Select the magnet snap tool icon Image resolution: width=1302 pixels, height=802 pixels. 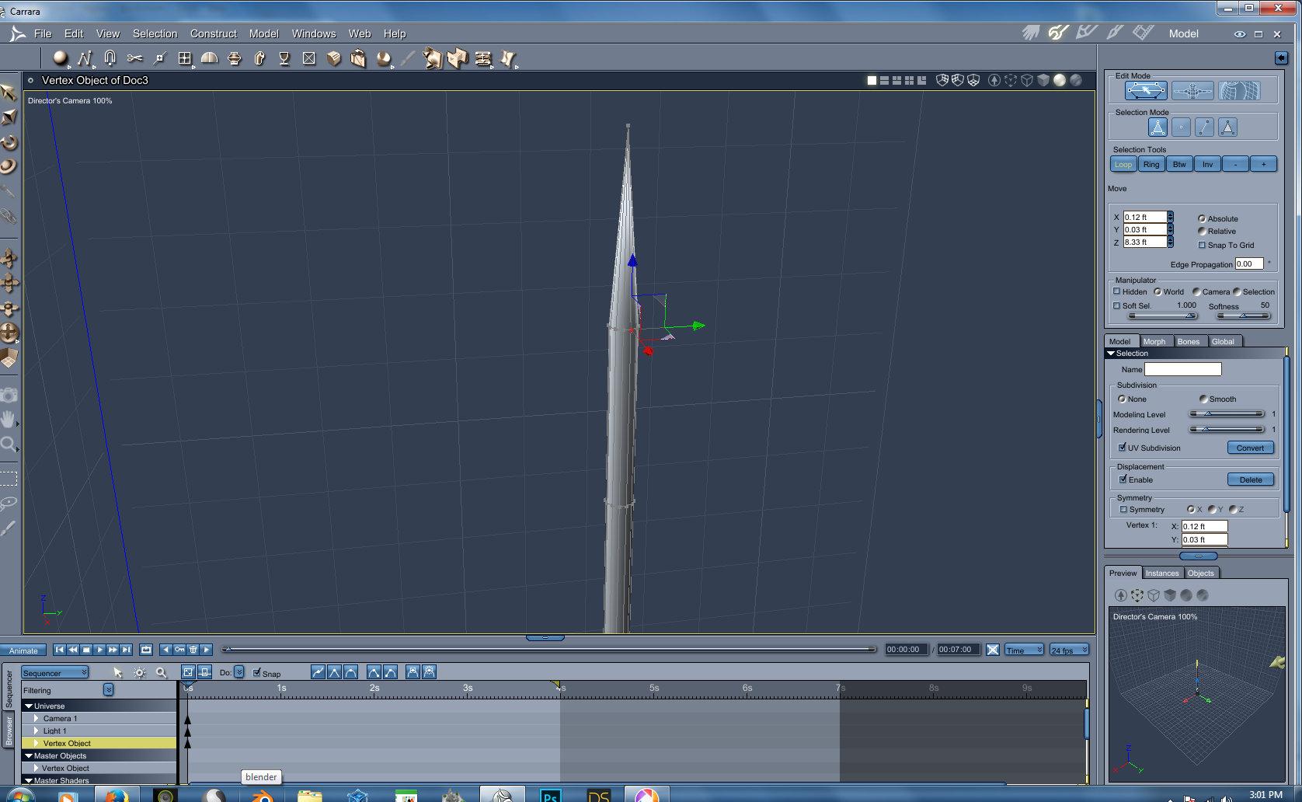click(x=110, y=58)
